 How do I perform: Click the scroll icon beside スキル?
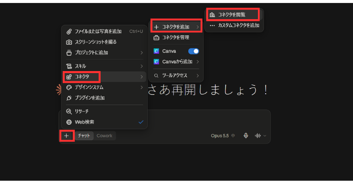[69, 66]
